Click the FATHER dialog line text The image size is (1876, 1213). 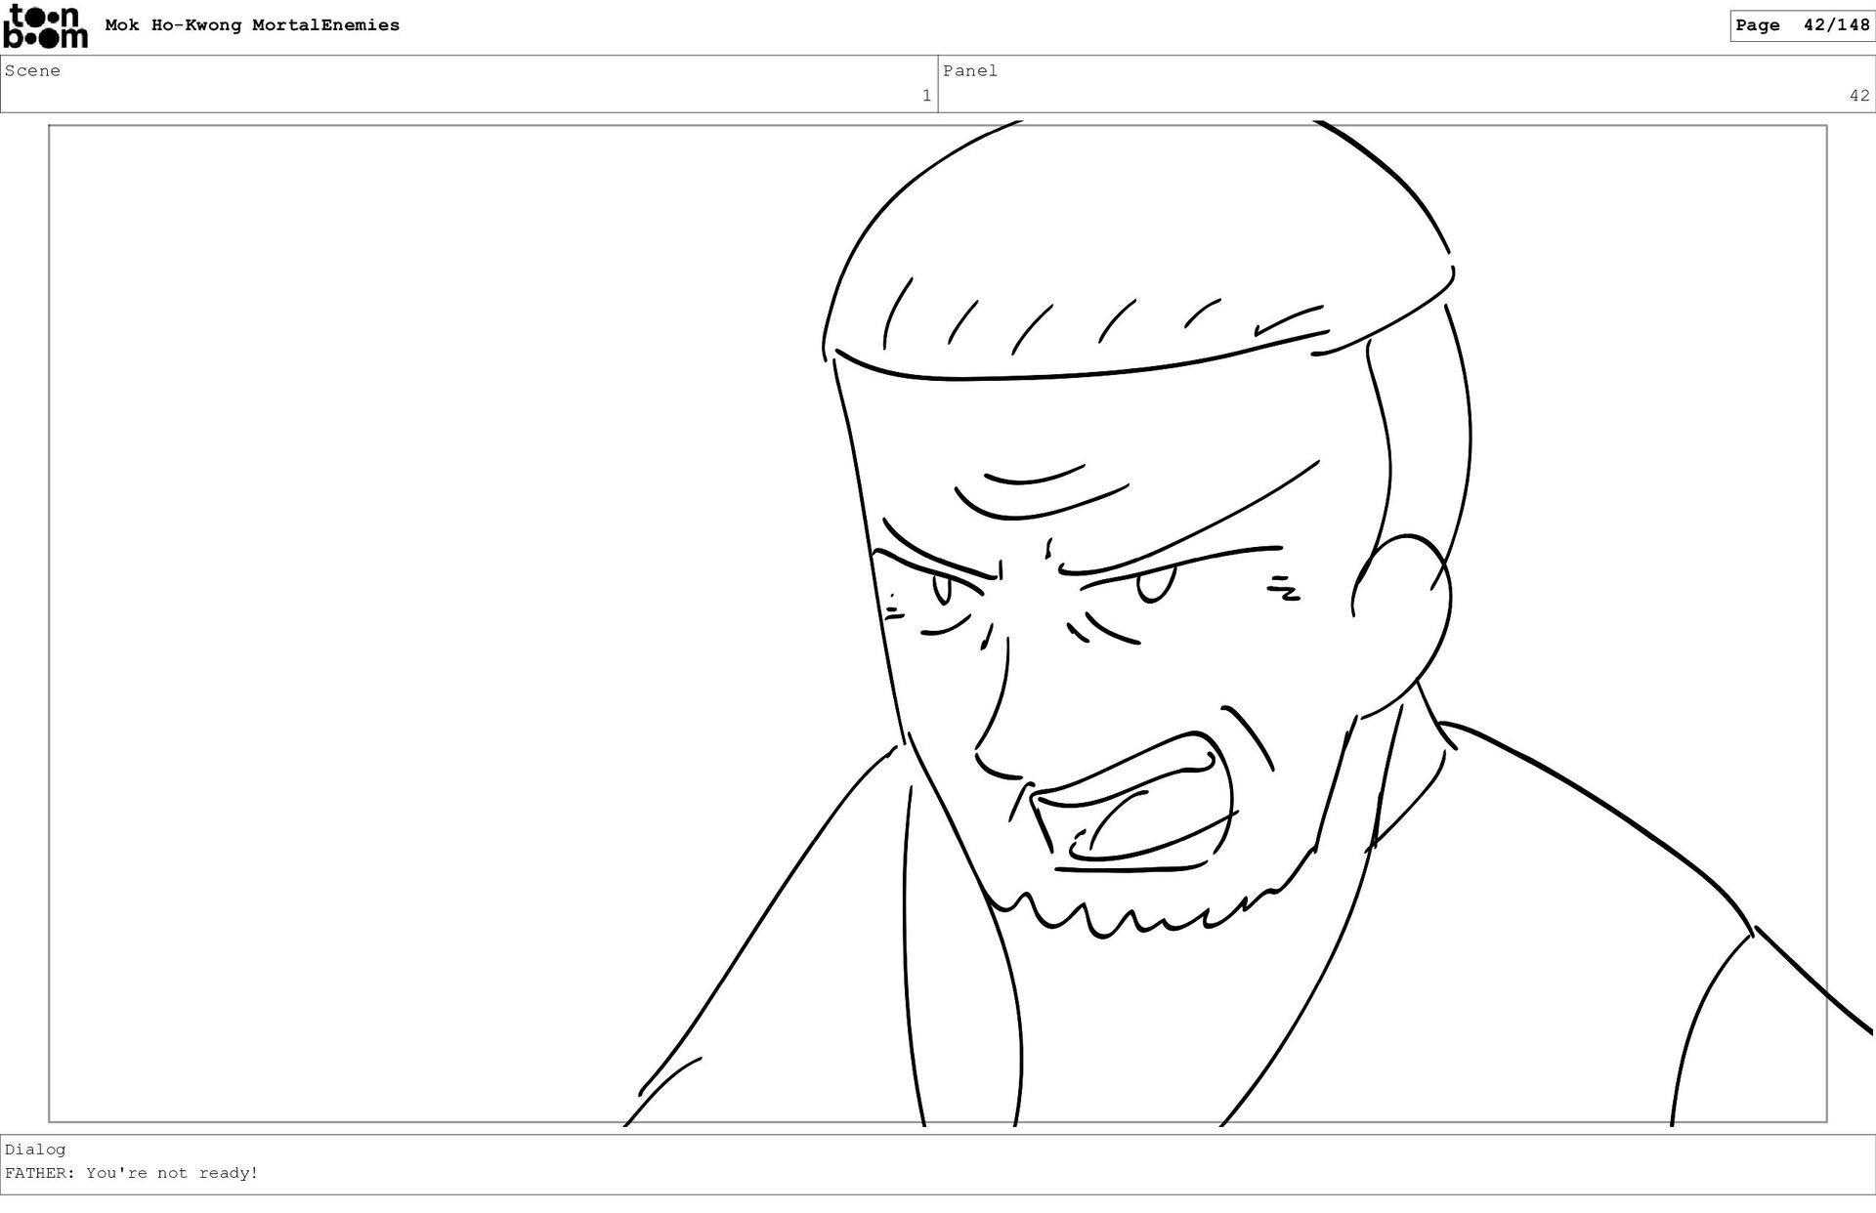coord(132,1173)
